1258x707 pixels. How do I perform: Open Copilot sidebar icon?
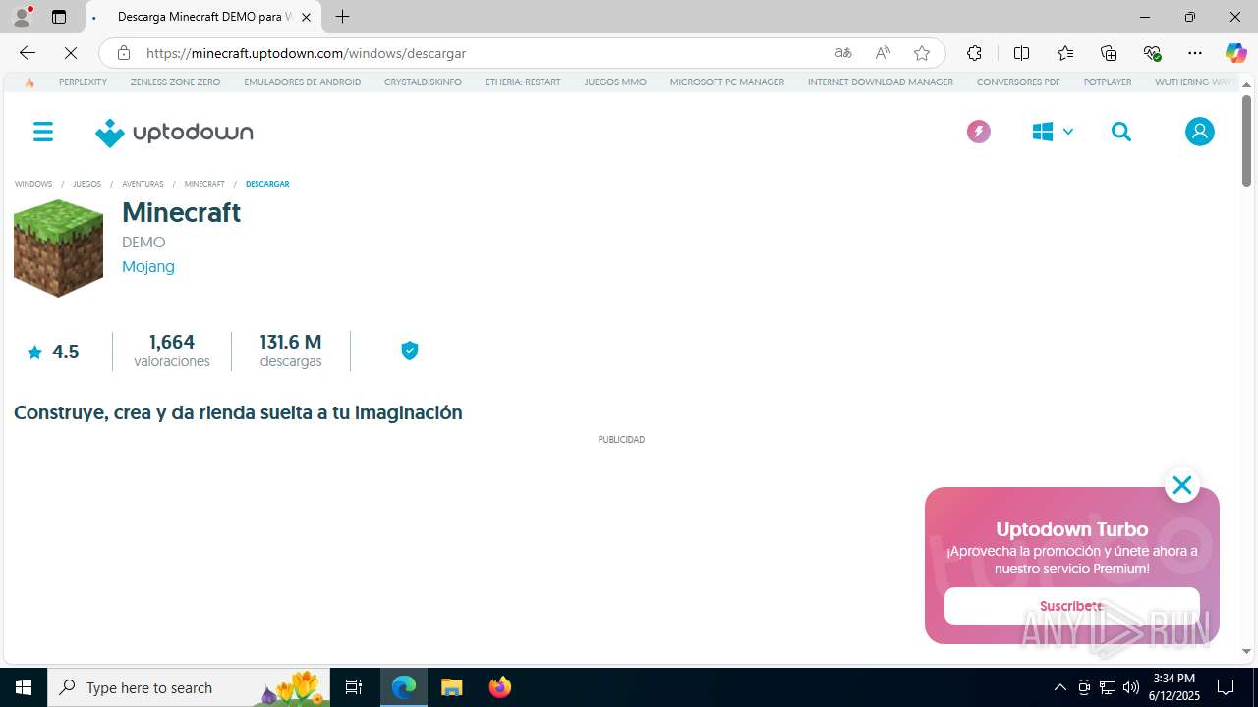[x=1235, y=53]
